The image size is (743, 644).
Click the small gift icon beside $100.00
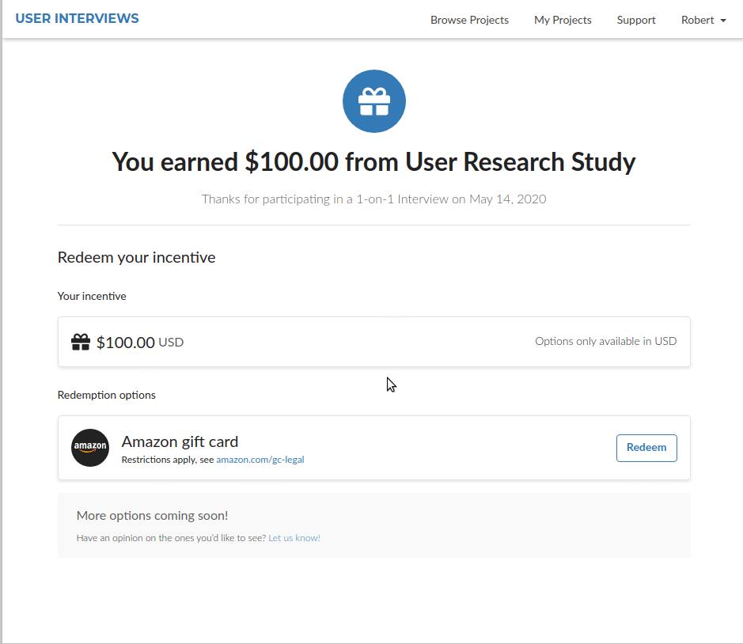(x=81, y=342)
